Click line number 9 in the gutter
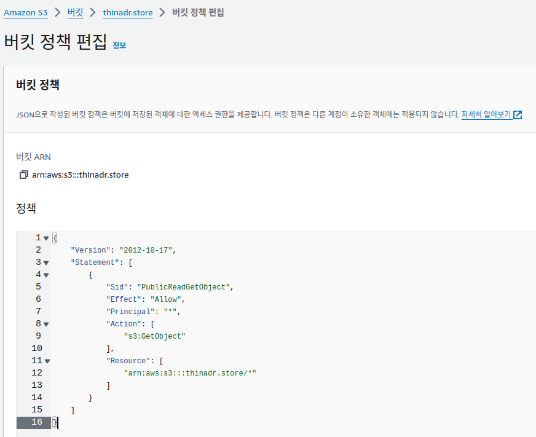Screen dimensions: 536x437 [x=38, y=336]
